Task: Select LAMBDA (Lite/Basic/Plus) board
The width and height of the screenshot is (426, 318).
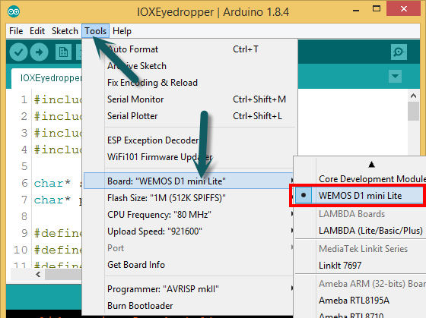Action: point(361,231)
